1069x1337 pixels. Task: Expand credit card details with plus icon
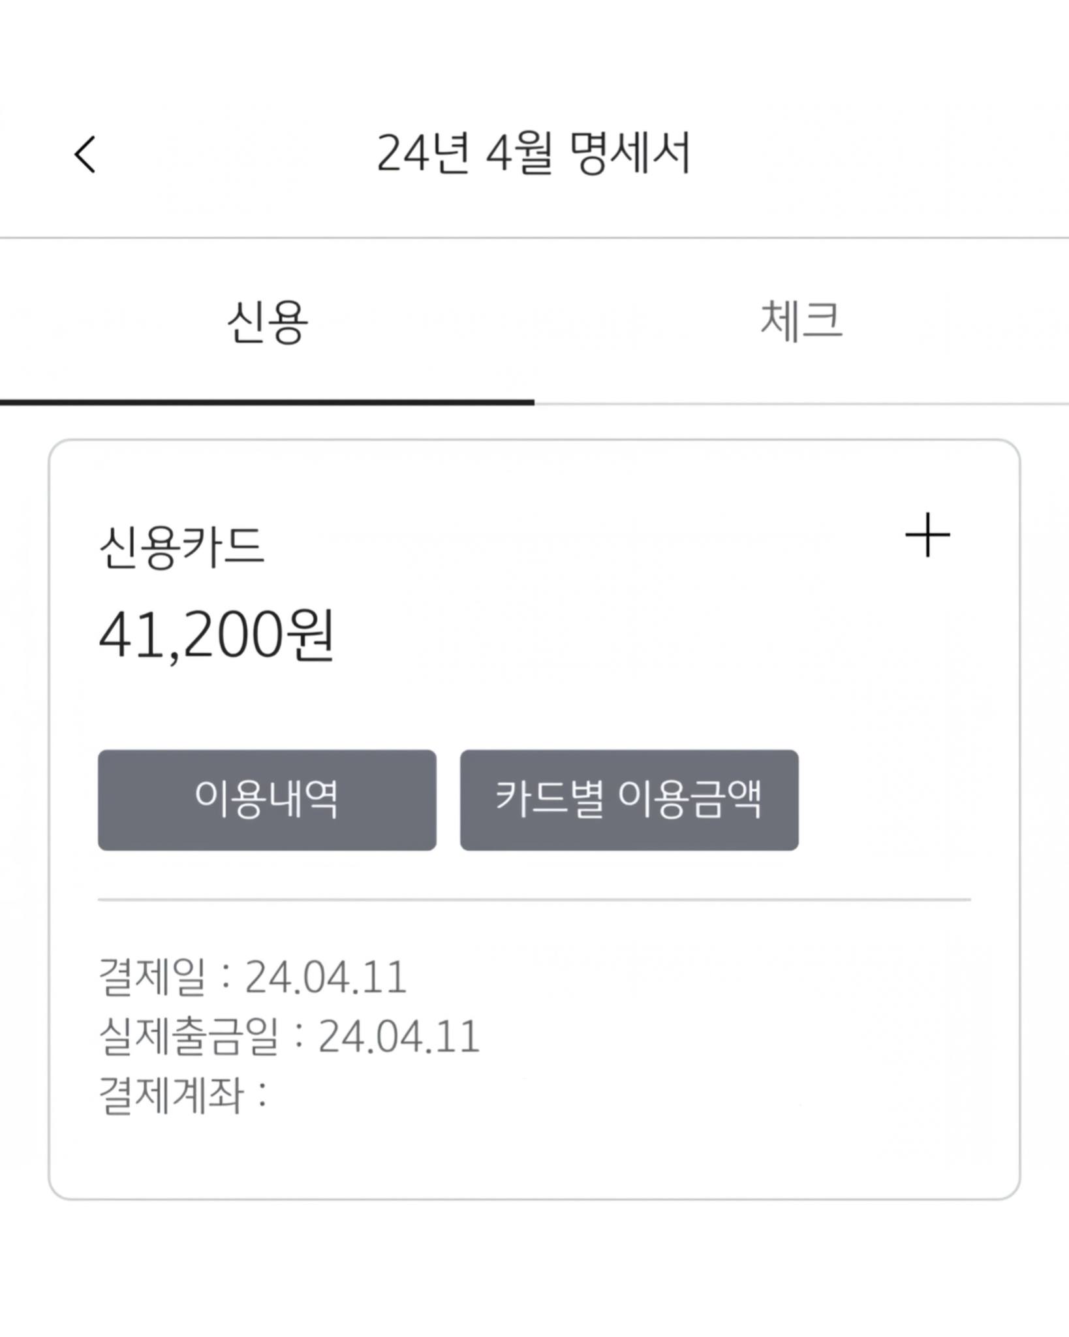(x=927, y=535)
